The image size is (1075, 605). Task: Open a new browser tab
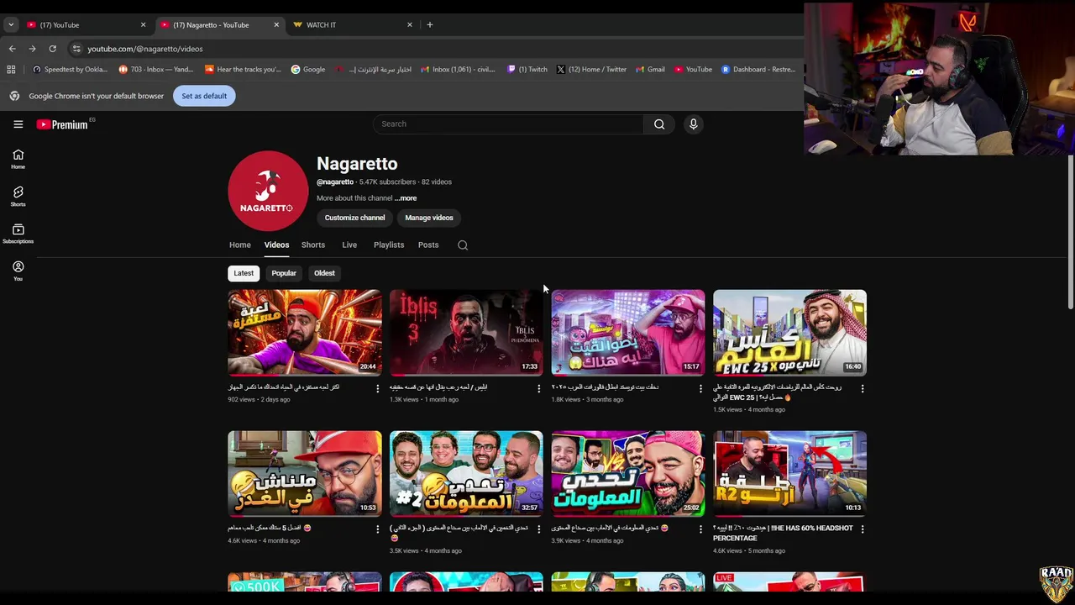point(429,24)
